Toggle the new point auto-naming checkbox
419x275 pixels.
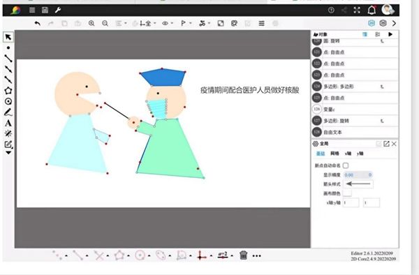tap(346, 165)
